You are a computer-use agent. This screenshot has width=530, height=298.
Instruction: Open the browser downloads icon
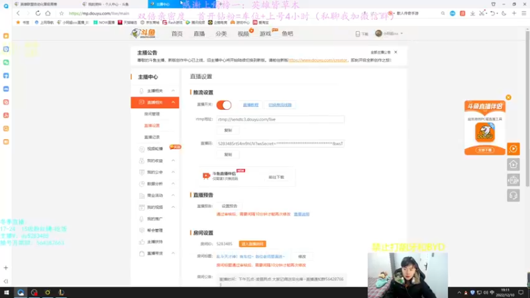point(472,13)
